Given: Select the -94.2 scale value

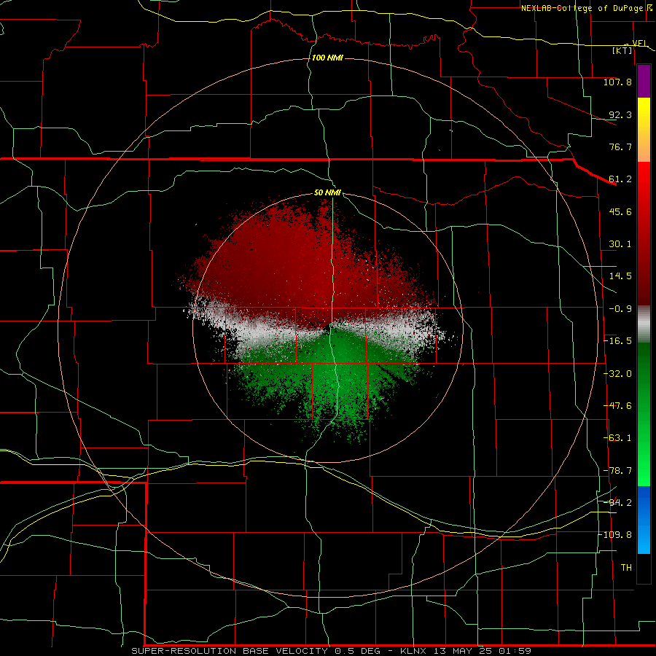Looking at the screenshot, I should [617, 503].
